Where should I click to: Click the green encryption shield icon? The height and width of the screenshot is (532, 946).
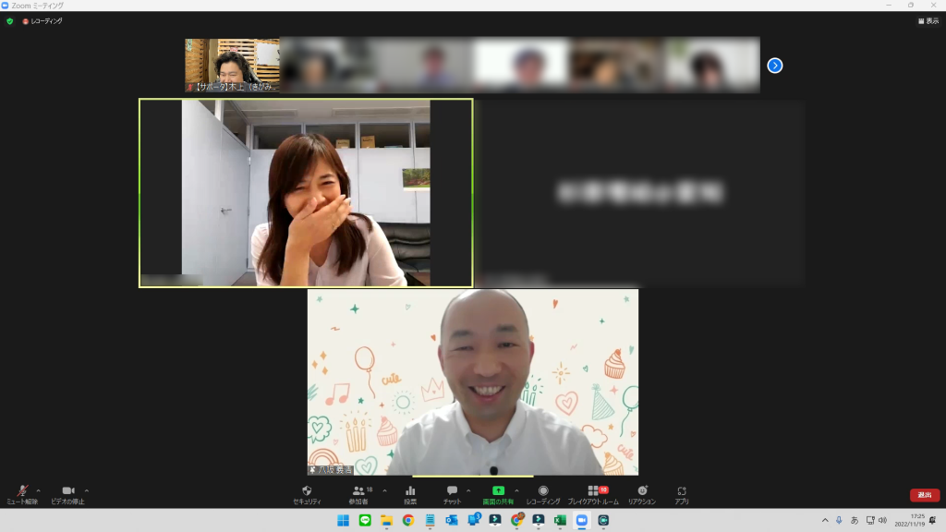coord(10,20)
